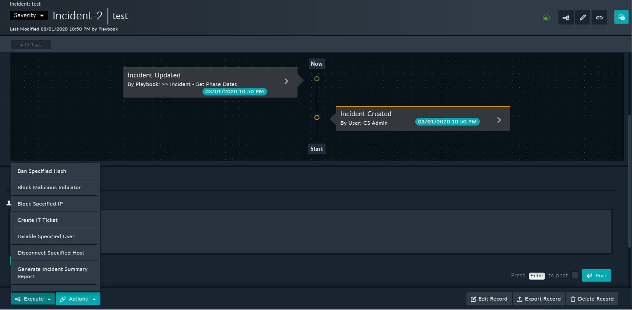Collapse the Actions dropdown menu
This screenshot has height=310, width=632.
(78, 298)
